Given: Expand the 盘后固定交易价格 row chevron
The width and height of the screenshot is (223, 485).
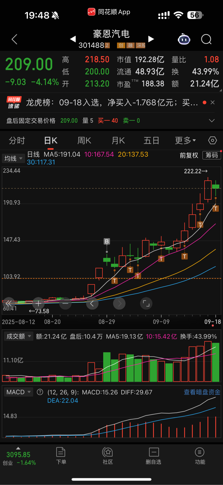Looking at the screenshot, I should [x=212, y=121].
